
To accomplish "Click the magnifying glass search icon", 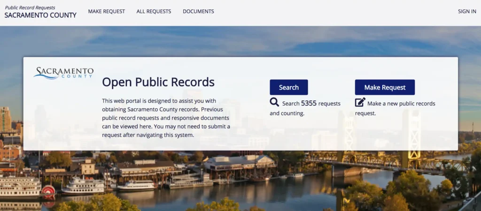I will click(x=274, y=102).
